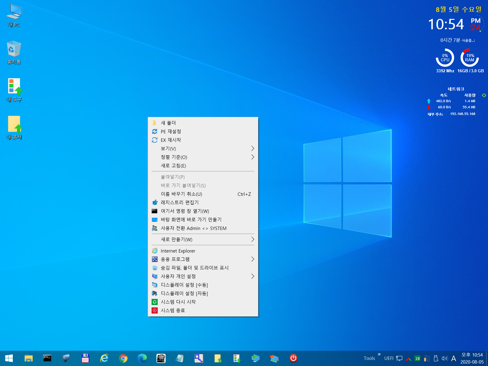Open 레지스트리 편집기 from the menu
488x366 pixels.
[203, 203]
